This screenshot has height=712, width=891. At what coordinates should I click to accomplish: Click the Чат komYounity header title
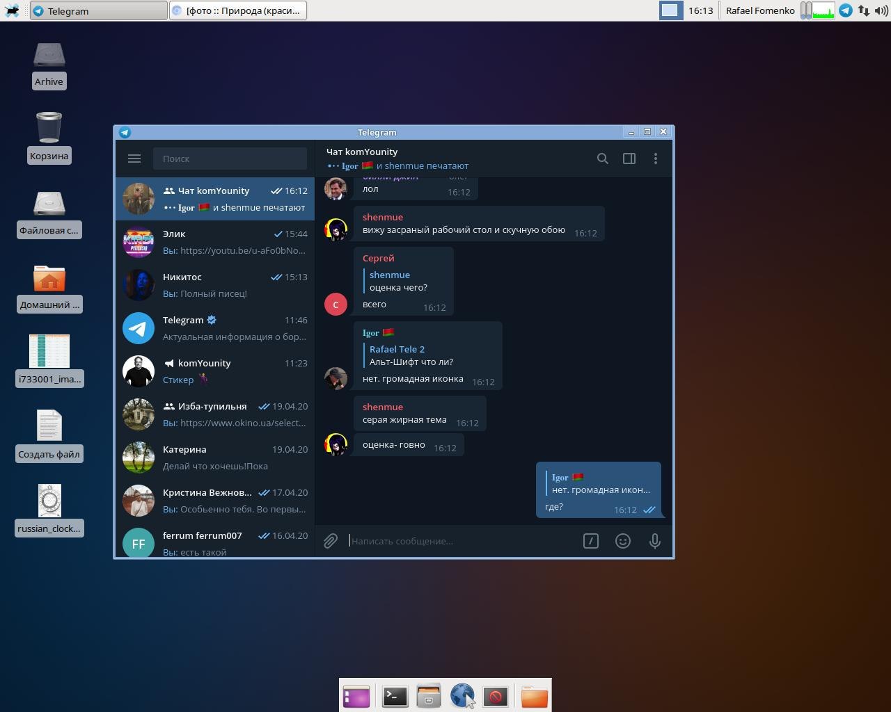tap(362, 152)
